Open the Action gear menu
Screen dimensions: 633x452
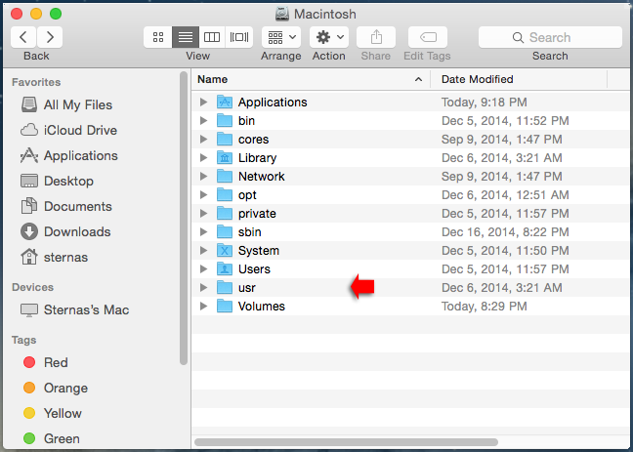pyautogui.click(x=329, y=37)
